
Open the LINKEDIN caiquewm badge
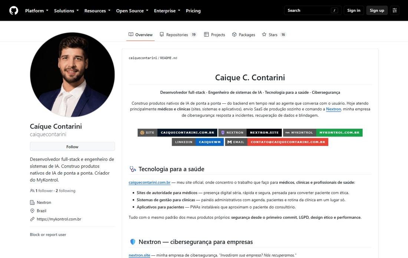pos(198,142)
